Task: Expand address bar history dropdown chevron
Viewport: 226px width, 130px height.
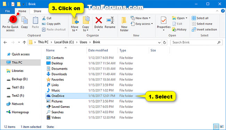Action: click(159, 43)
